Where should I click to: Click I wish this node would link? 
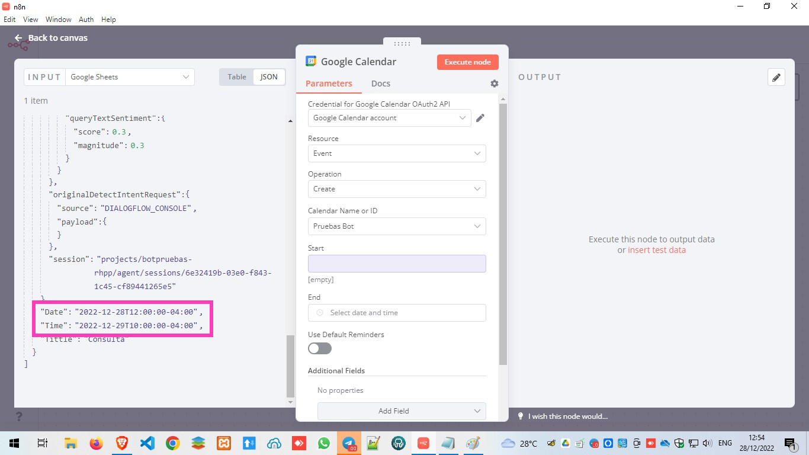coord(568,416)
